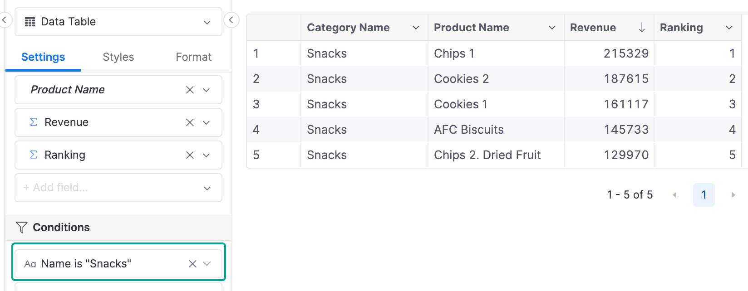Remove the Ranking field

190,155
